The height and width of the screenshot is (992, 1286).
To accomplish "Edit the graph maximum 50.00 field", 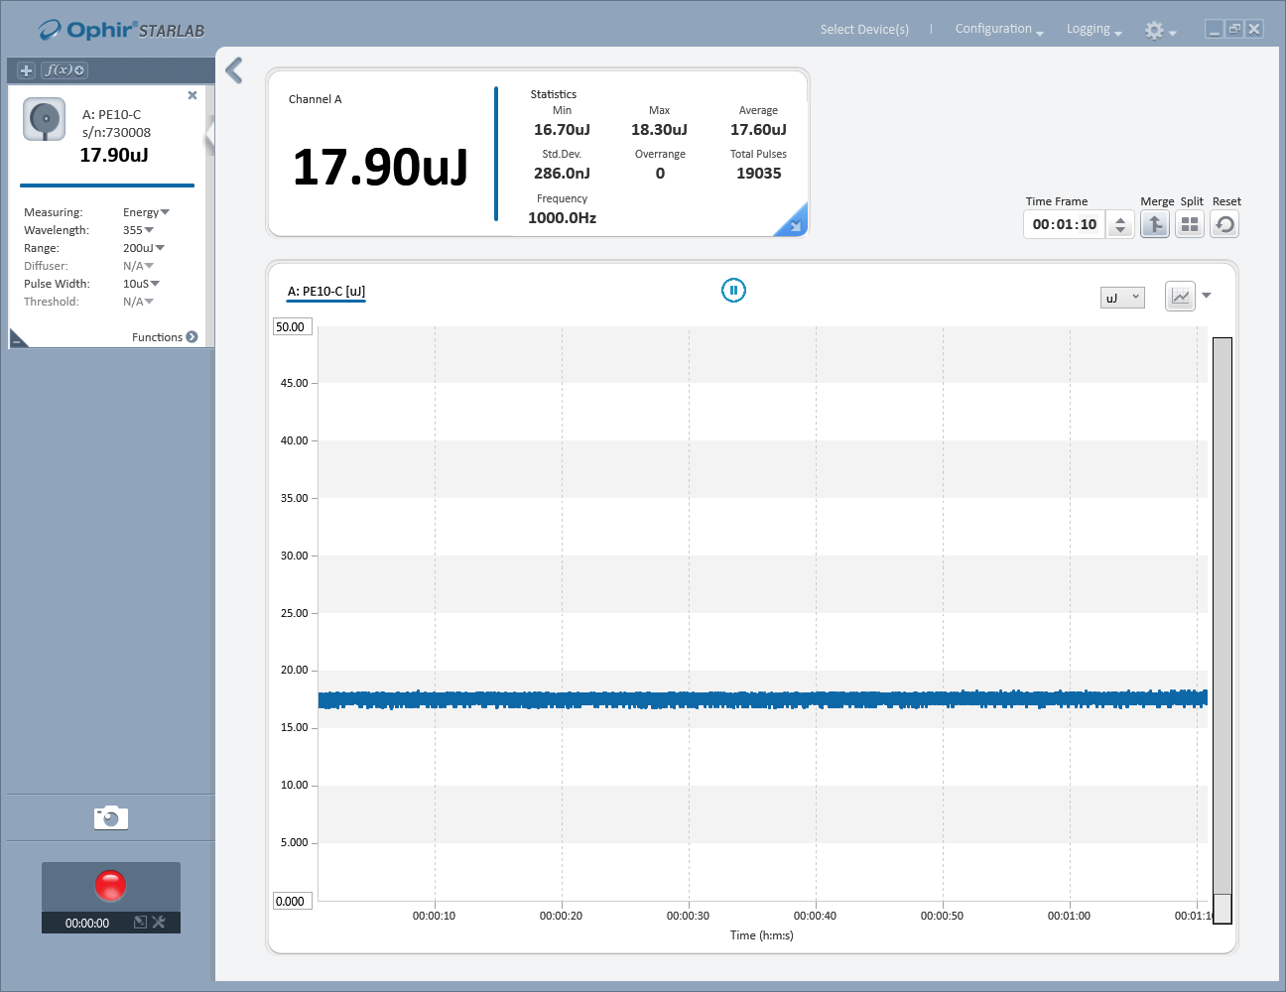I will 293,327.
